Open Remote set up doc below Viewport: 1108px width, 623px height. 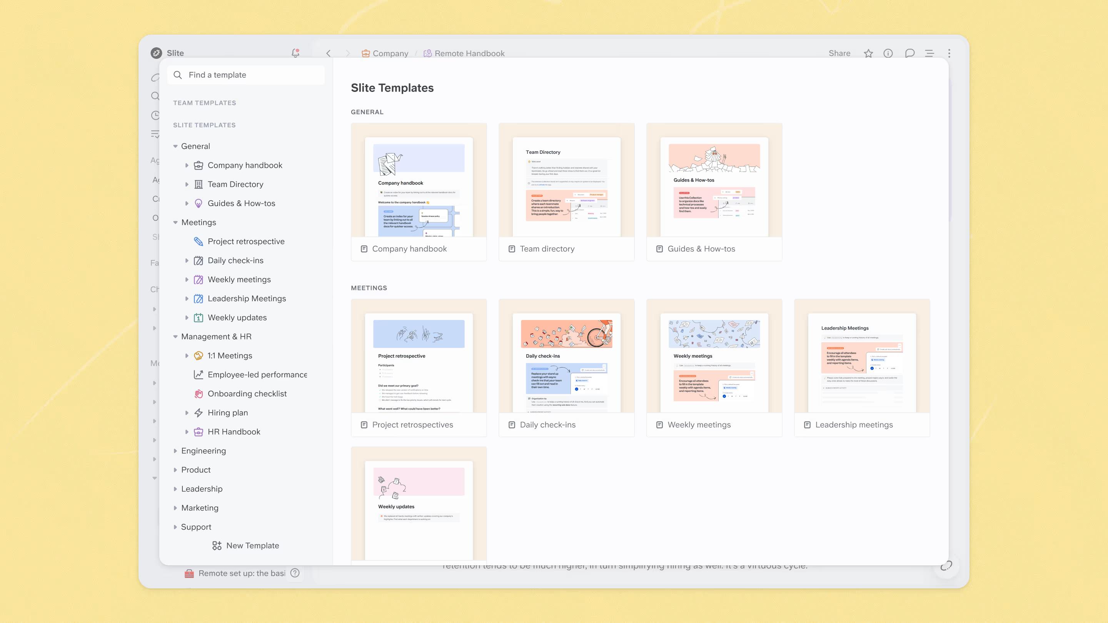coord(235,573)
